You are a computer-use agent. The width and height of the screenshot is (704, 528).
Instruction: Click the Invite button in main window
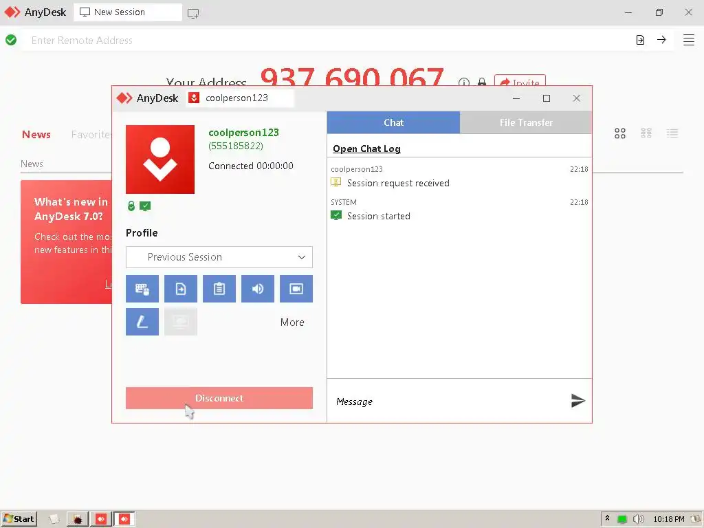tap(520, 80)
